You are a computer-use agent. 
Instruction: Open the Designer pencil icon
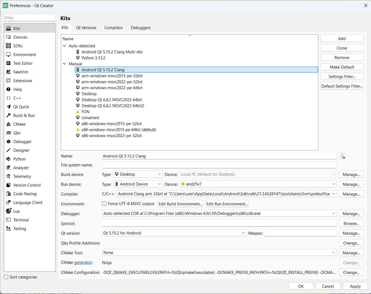[x=8, y=150]
